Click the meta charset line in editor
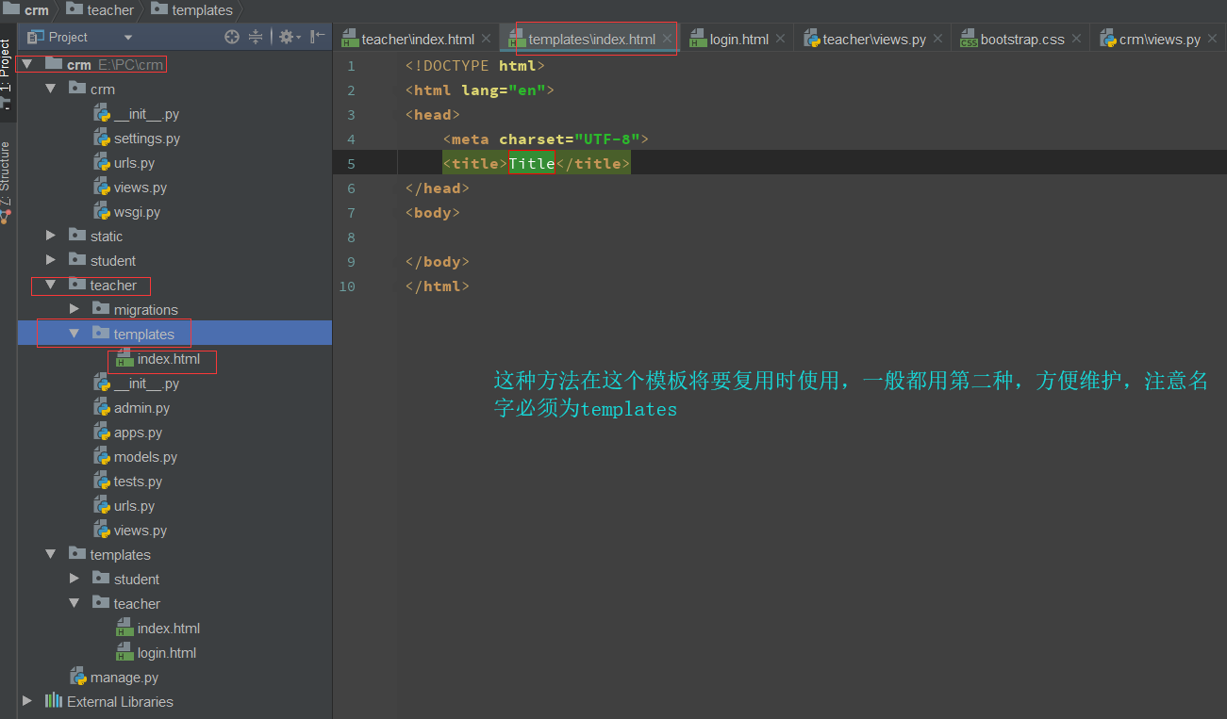The width and height of the screenshot is (1227, 719). [x=545, y=139]
